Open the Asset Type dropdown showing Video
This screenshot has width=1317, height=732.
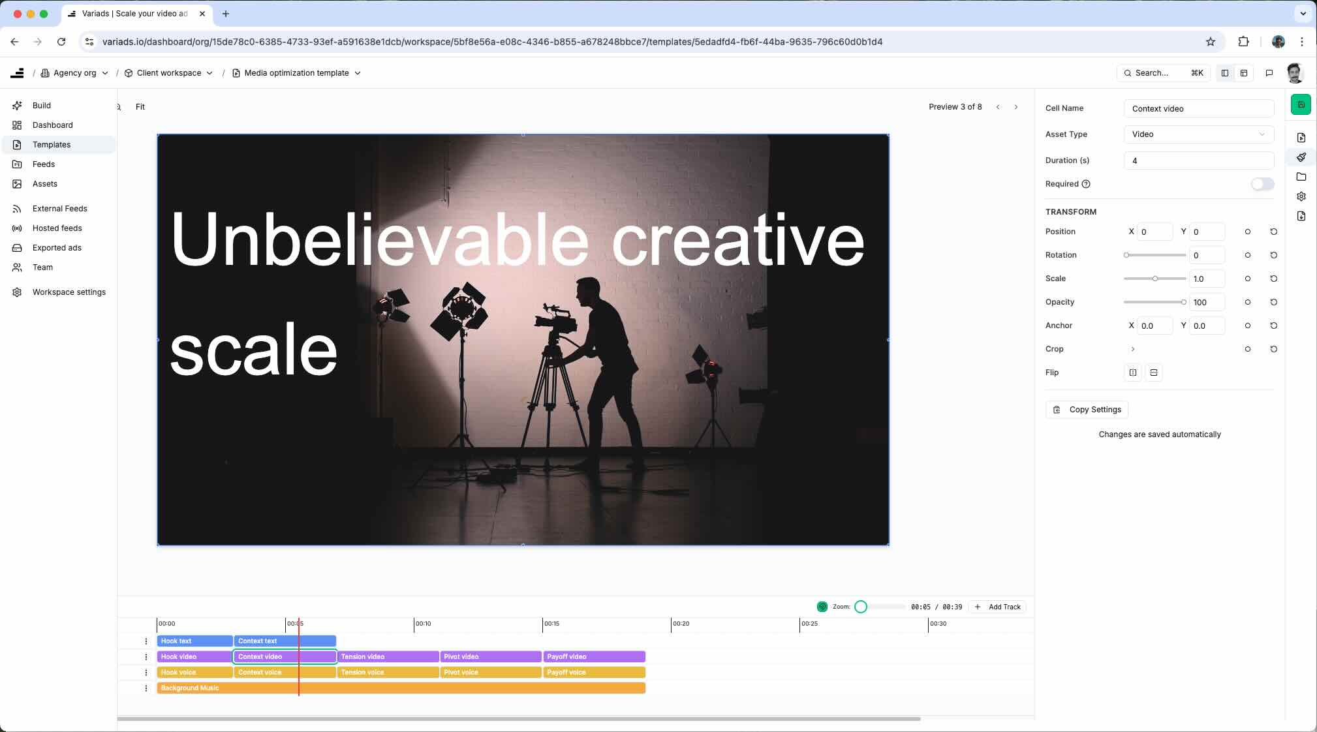pos(1198,134)
